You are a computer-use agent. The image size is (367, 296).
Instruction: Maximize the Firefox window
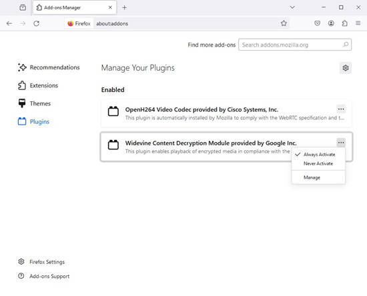point(341,7)
